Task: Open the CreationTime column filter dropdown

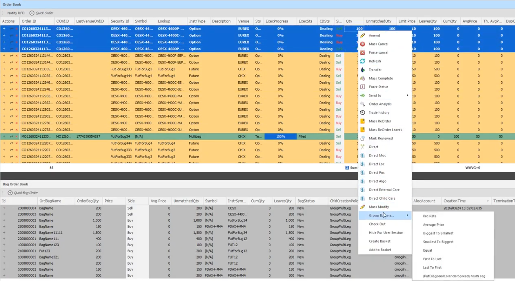Action: [x=488, y=201]
